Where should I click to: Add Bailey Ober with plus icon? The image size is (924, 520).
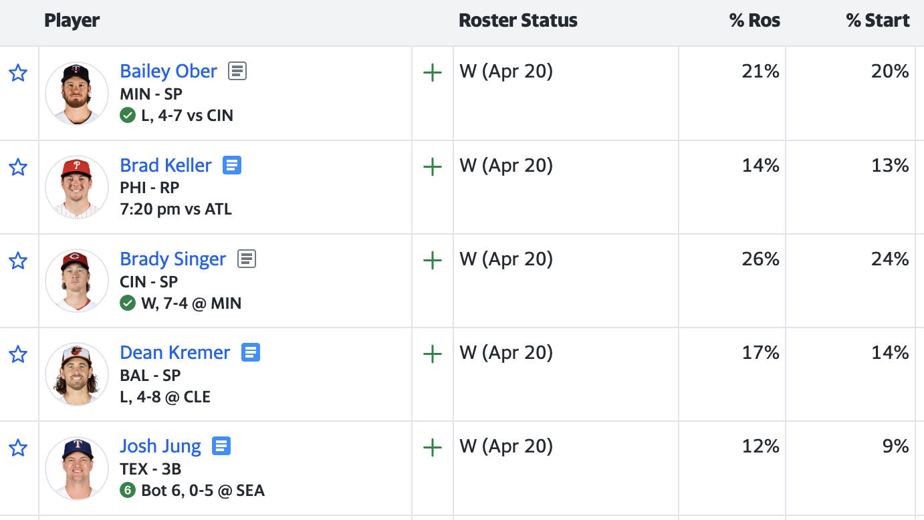pyautogui.click(x=433, y=73)
